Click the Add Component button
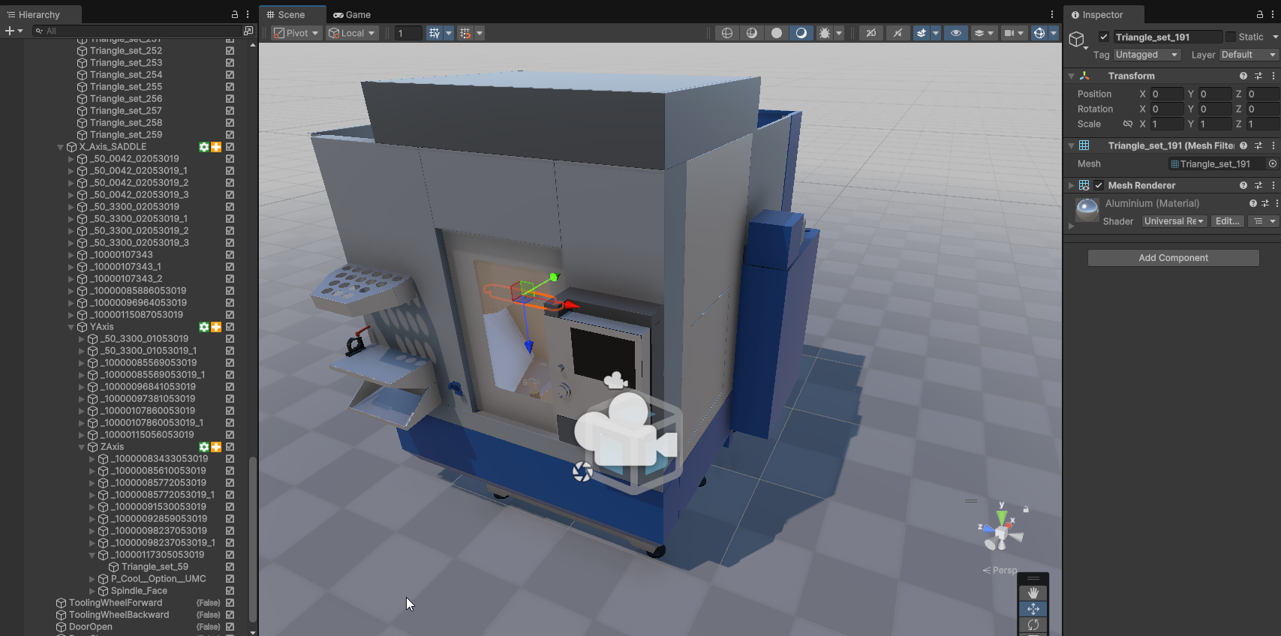This screenshot has width=1281, height=636. tap(1173, 258)
